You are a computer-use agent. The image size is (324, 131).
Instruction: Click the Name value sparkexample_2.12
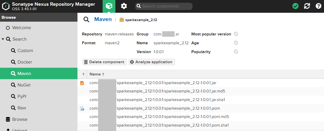coord(171,43)
